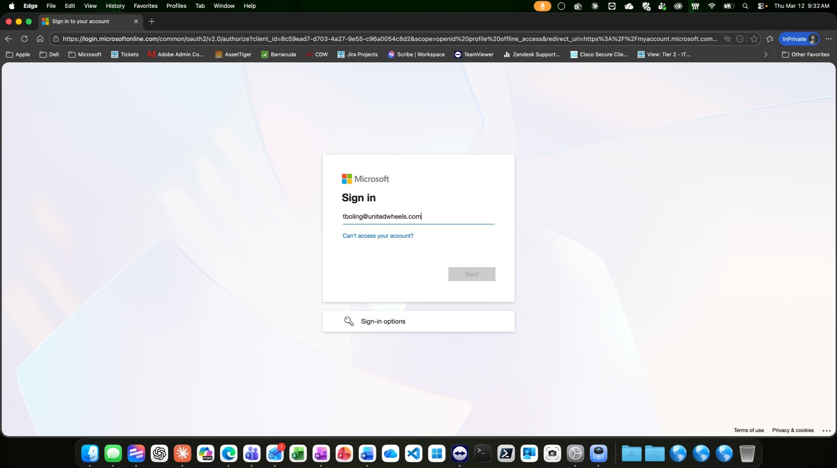Viewport: 837px width, 468px height.
Task: Open the File menu
Action: click(x=51, y=6)
